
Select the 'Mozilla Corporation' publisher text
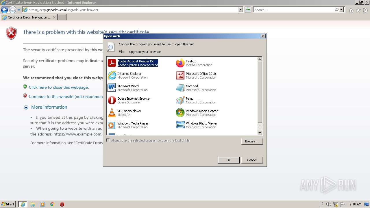(199, 65)
